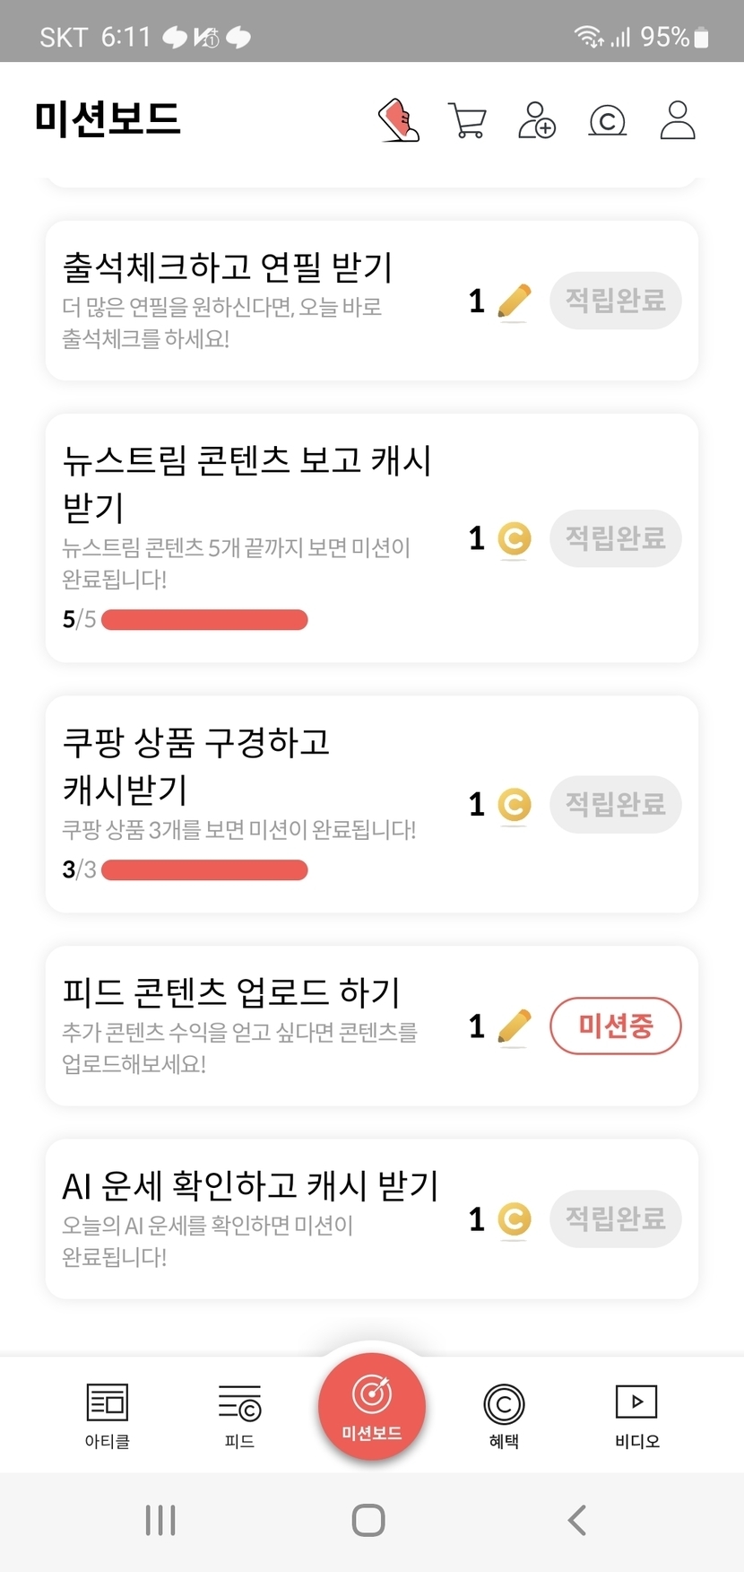Viewport: 744px width, 1572px height.
Task: Open the shopping cart icon
Action: pos(466,120)
